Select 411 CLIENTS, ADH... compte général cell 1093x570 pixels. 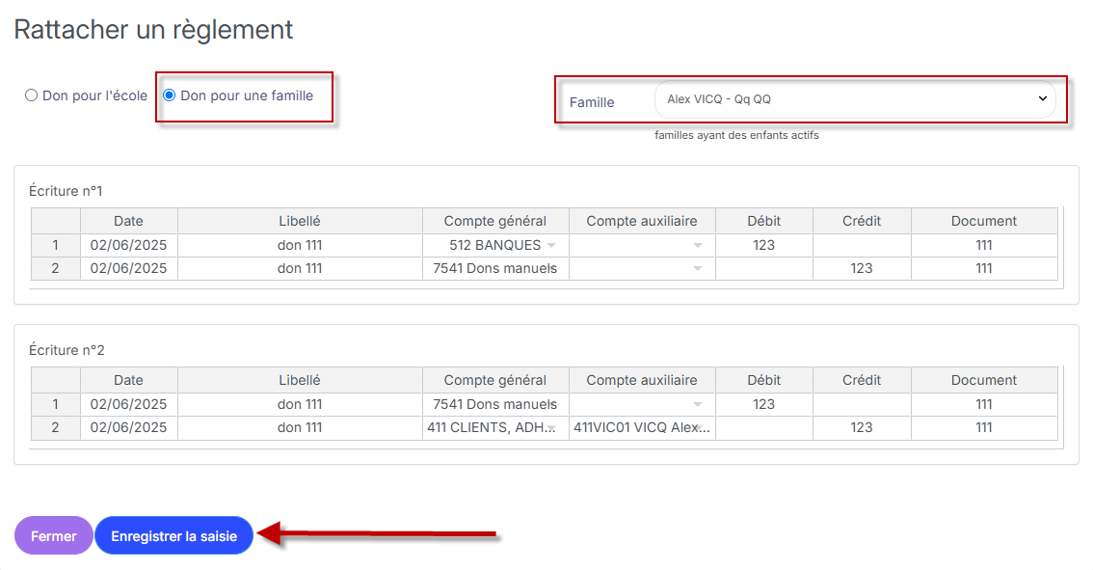(x=494, y=427)
